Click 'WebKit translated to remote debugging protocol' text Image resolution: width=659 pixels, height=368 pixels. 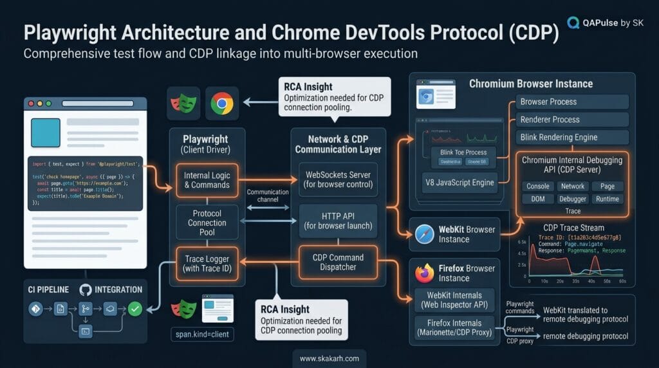[x=586, y=315]
